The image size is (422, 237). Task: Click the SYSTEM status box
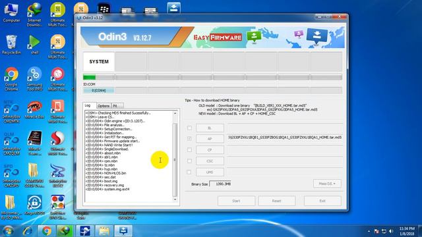click(99, 61)
